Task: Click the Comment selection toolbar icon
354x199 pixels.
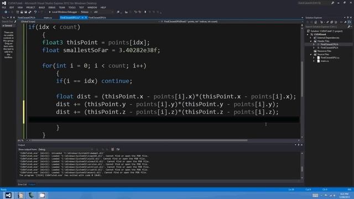Action: click(x=136, y=12)
